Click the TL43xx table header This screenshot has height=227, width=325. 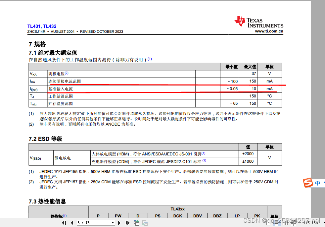[x=178, y=209]
